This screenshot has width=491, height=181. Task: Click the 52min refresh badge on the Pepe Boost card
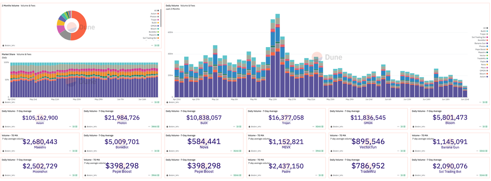236,175
